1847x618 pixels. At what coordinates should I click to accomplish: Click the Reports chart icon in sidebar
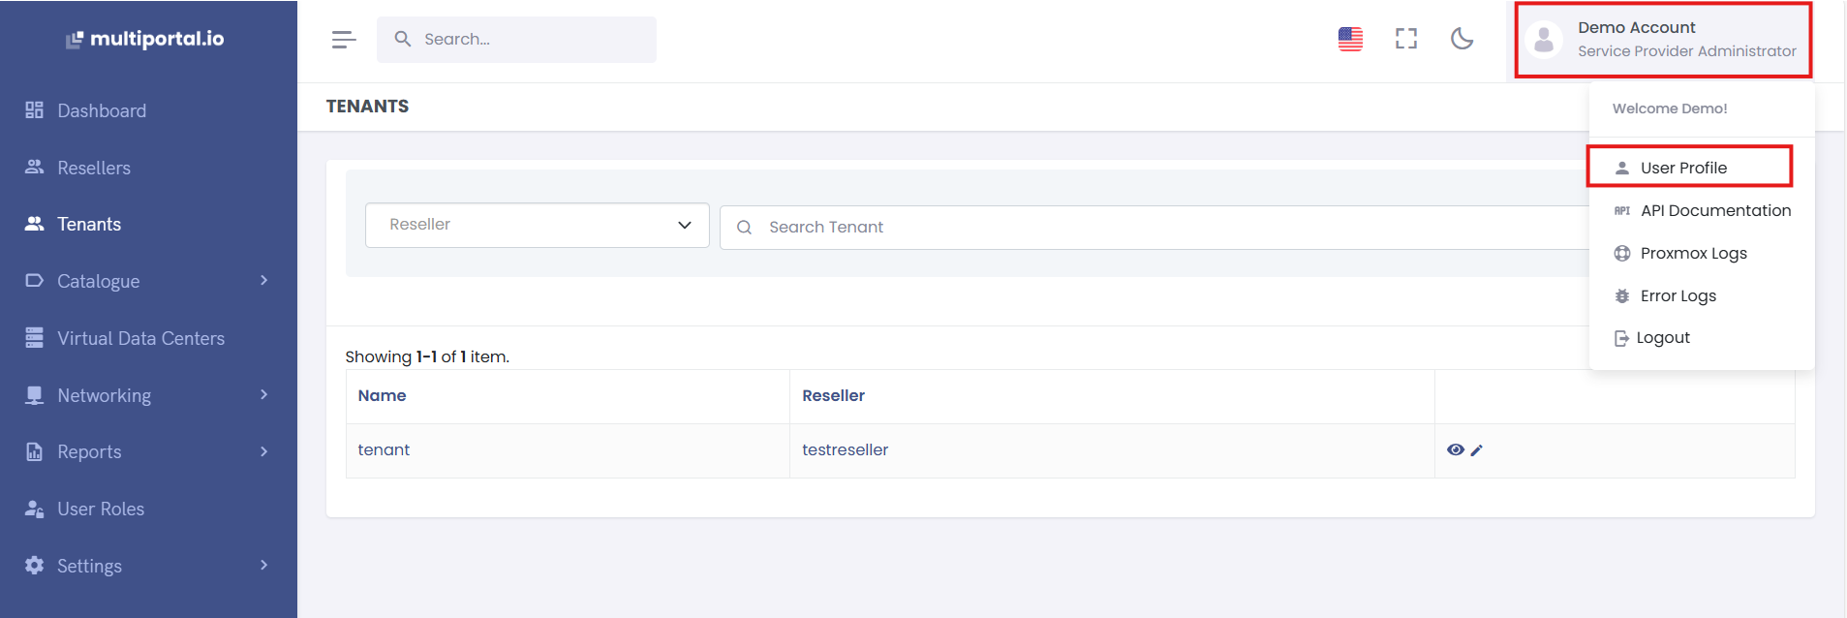34,451
